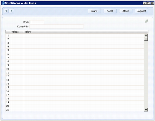Select the Valoda cell in row 1
Image resolution: width=155 pixels, height=121 pixels.
coord(17,36)
